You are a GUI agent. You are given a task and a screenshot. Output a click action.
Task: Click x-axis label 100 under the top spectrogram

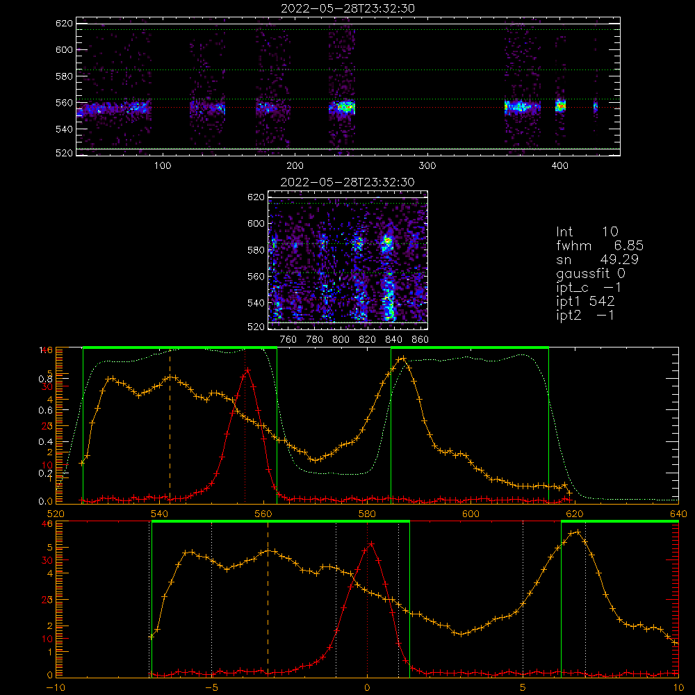point(163,166)
